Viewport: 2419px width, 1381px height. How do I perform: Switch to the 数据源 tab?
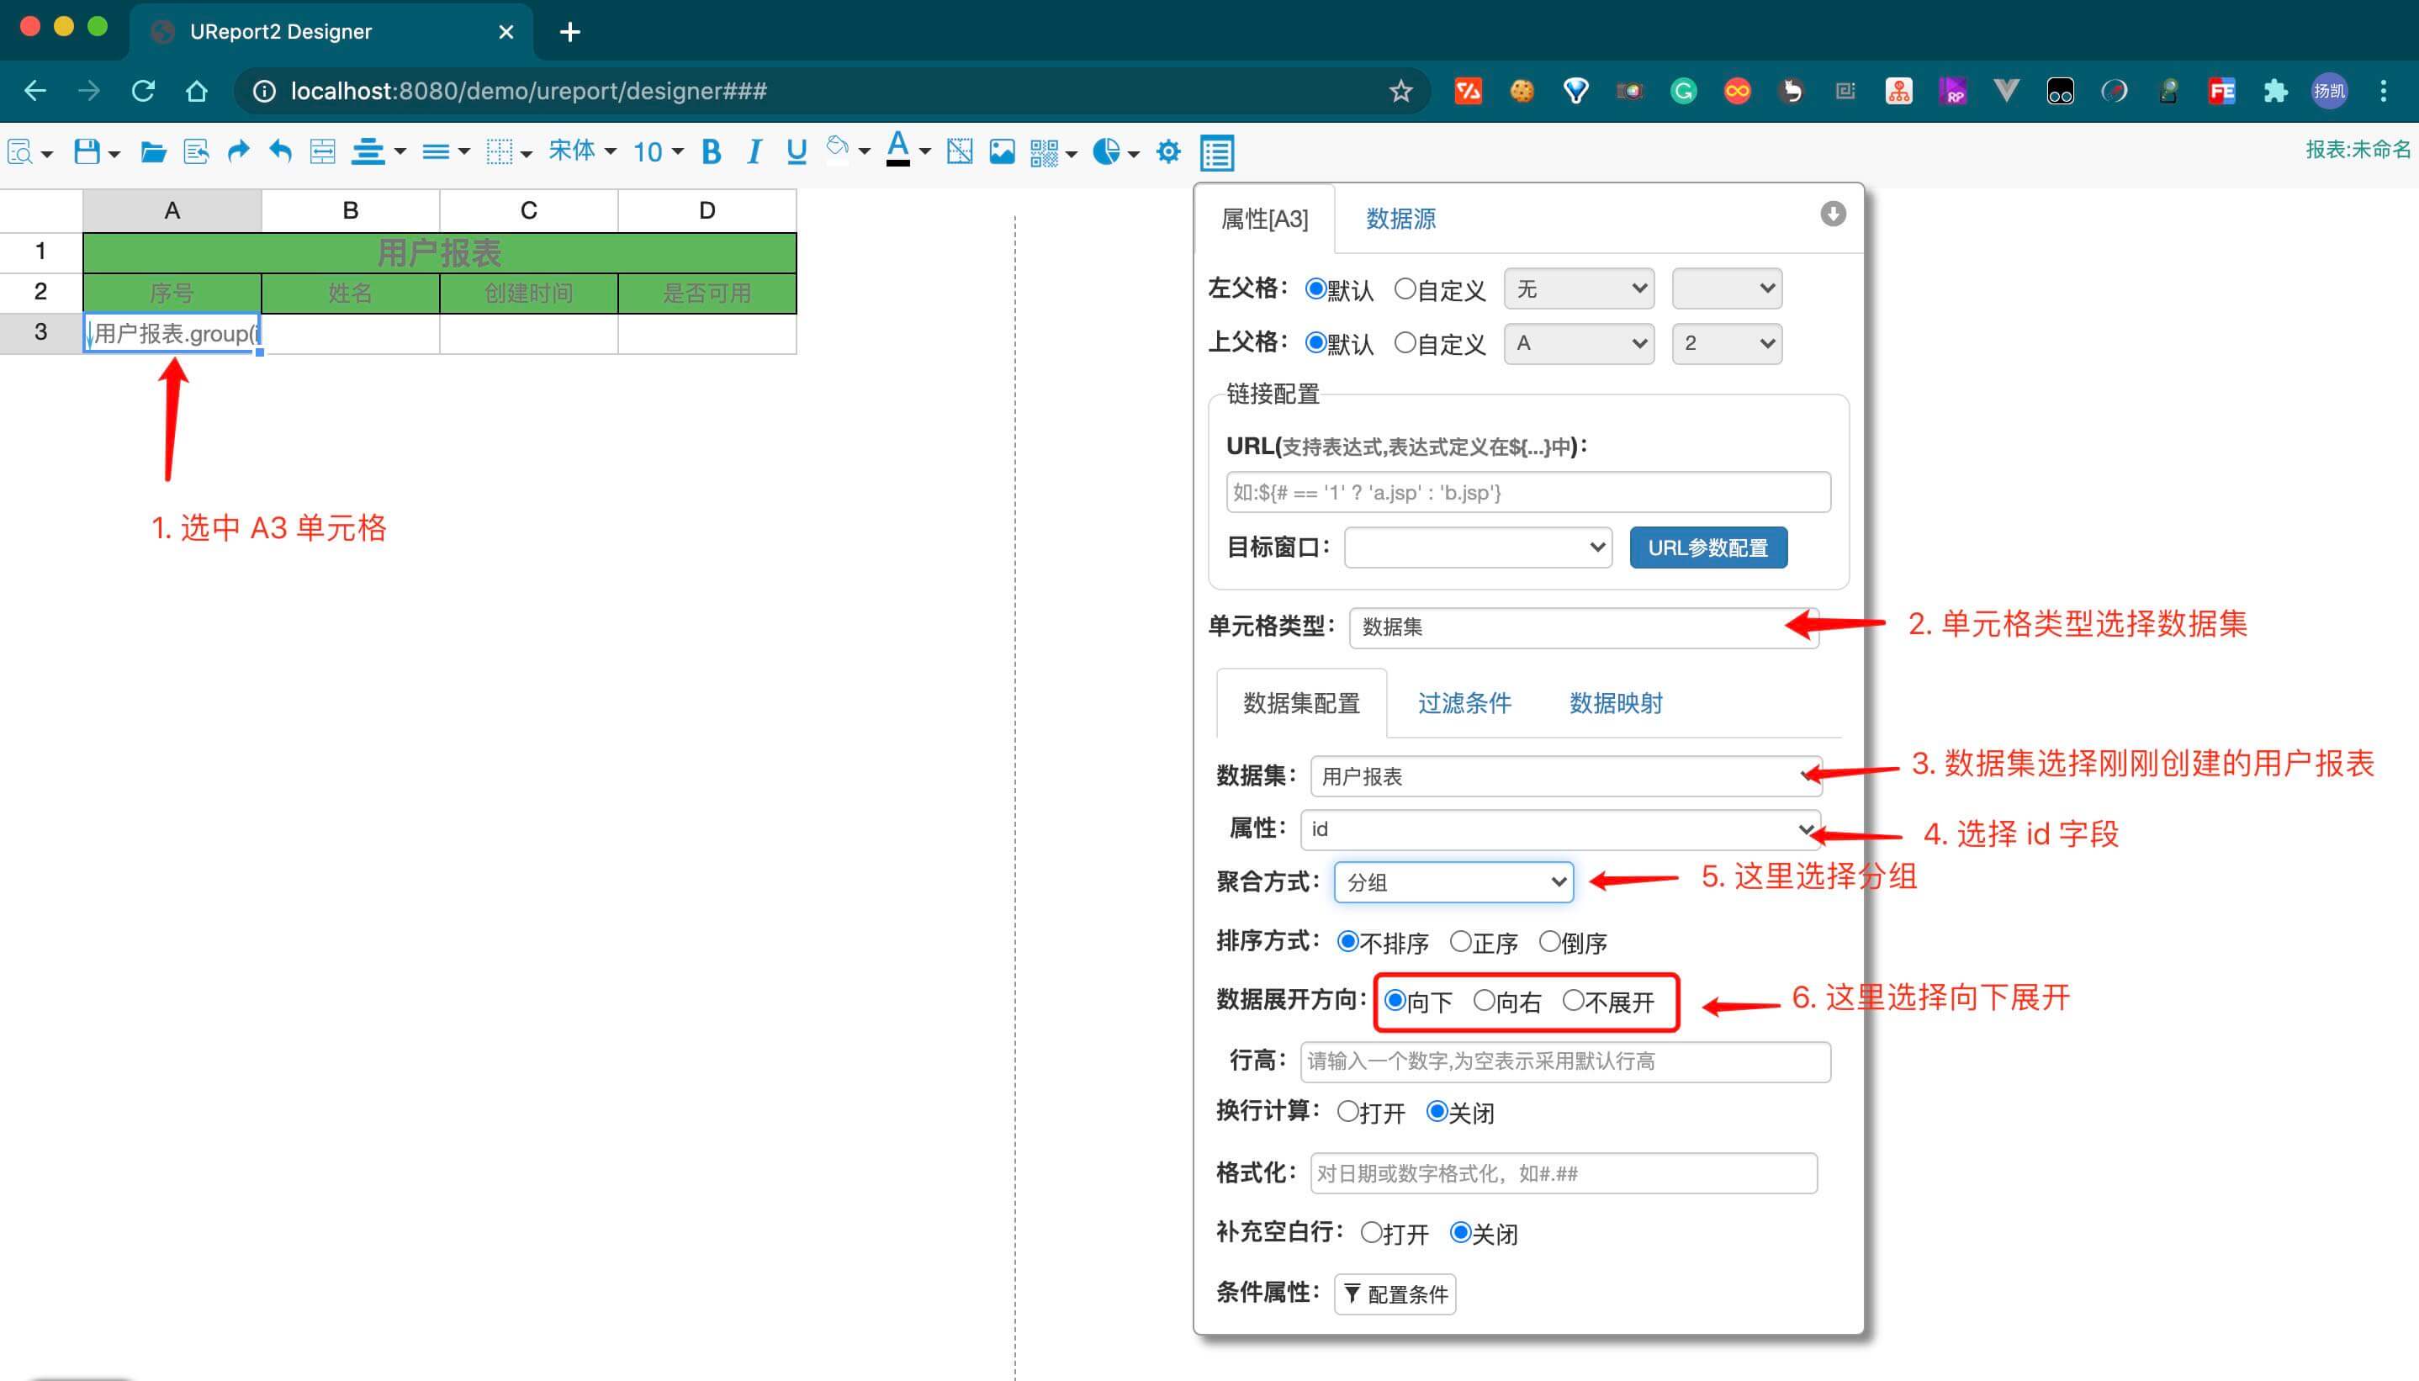(x=1400, y=218)
